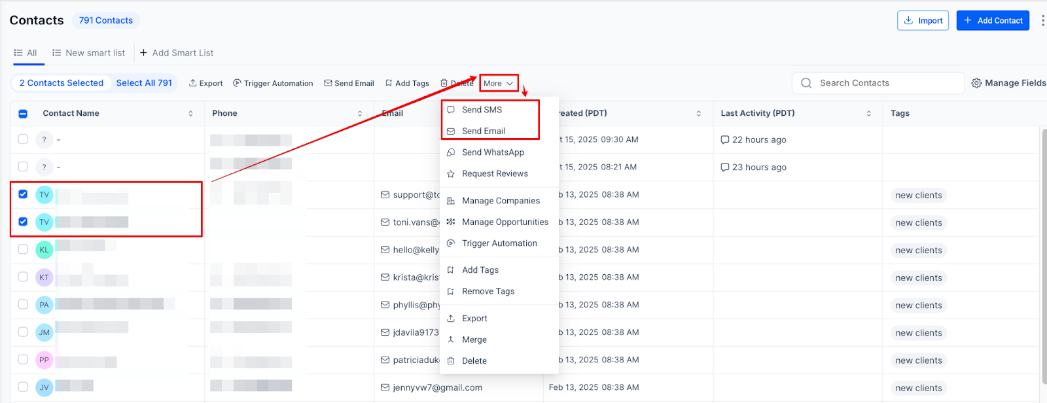
Task: Click new clients tag in support@ row
Action: pos(919,196)
